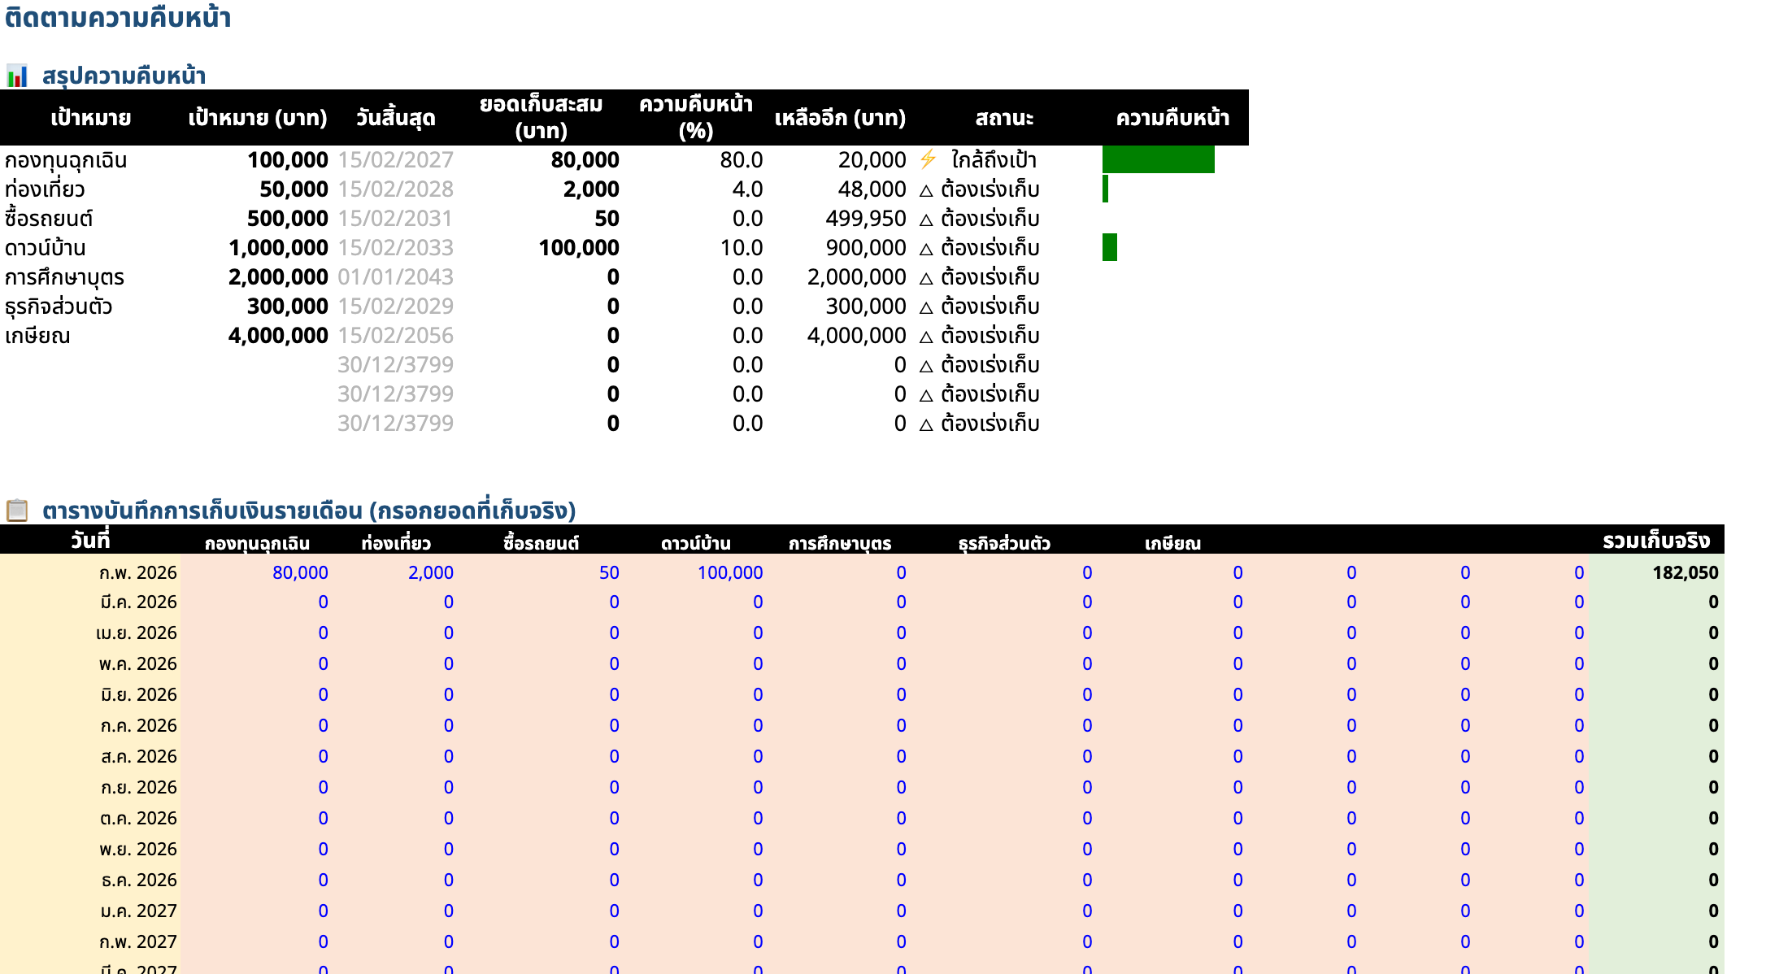
Task: Click the warning triangle icon in ท่องเที่ยว row
Action: pyautogui.click(x=926, y=191)
